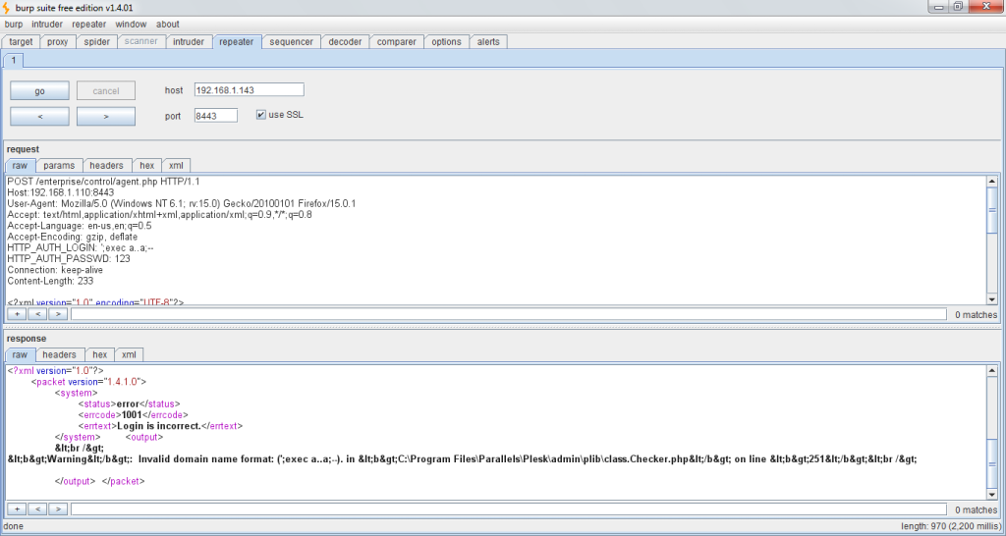Image resolution: width=1006 pixels, height=536 pixels.
Task: Click request pane scroll up arrow
Action: (992, 182)
